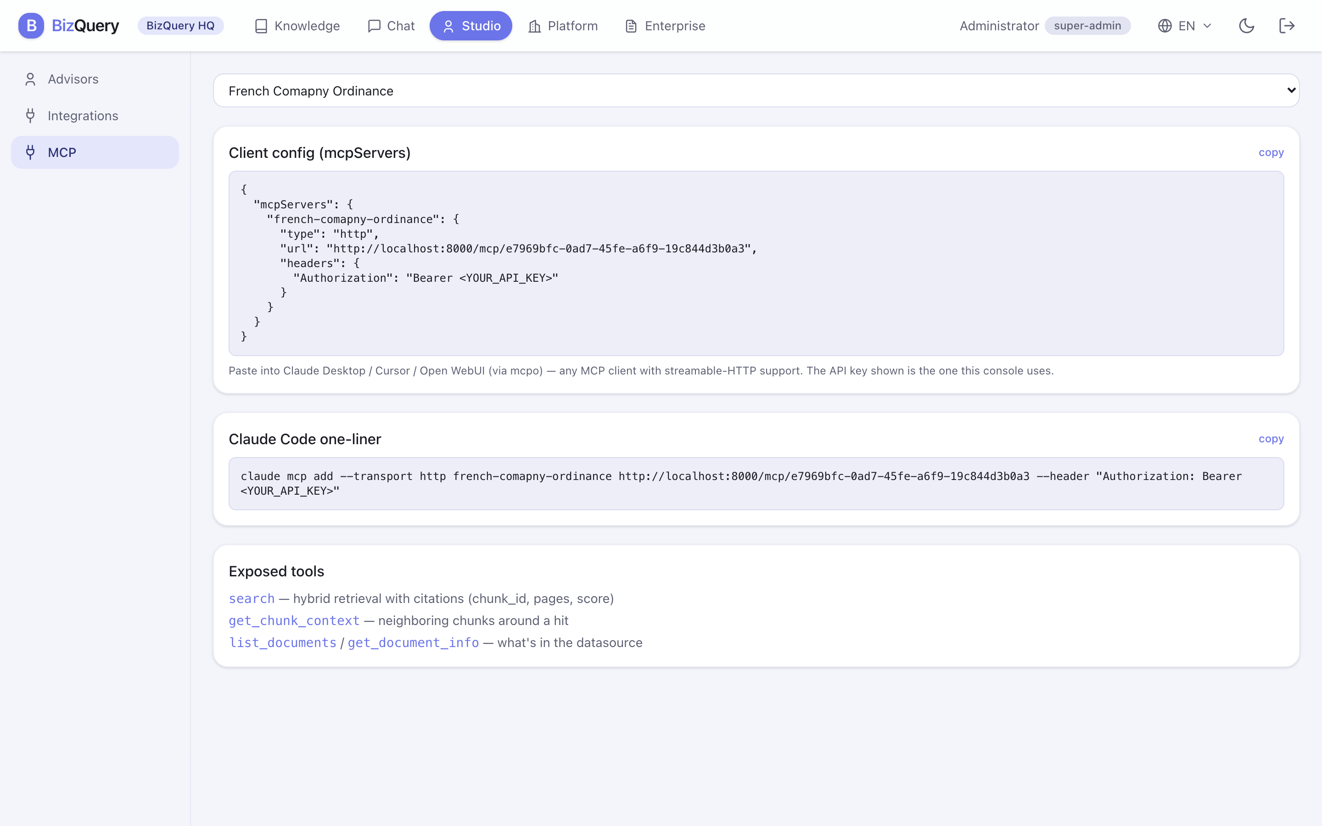This screenshot has height=826, width=1322.
Task: Click the mcpServers JSON code block
Action: (x=756, y=263)
